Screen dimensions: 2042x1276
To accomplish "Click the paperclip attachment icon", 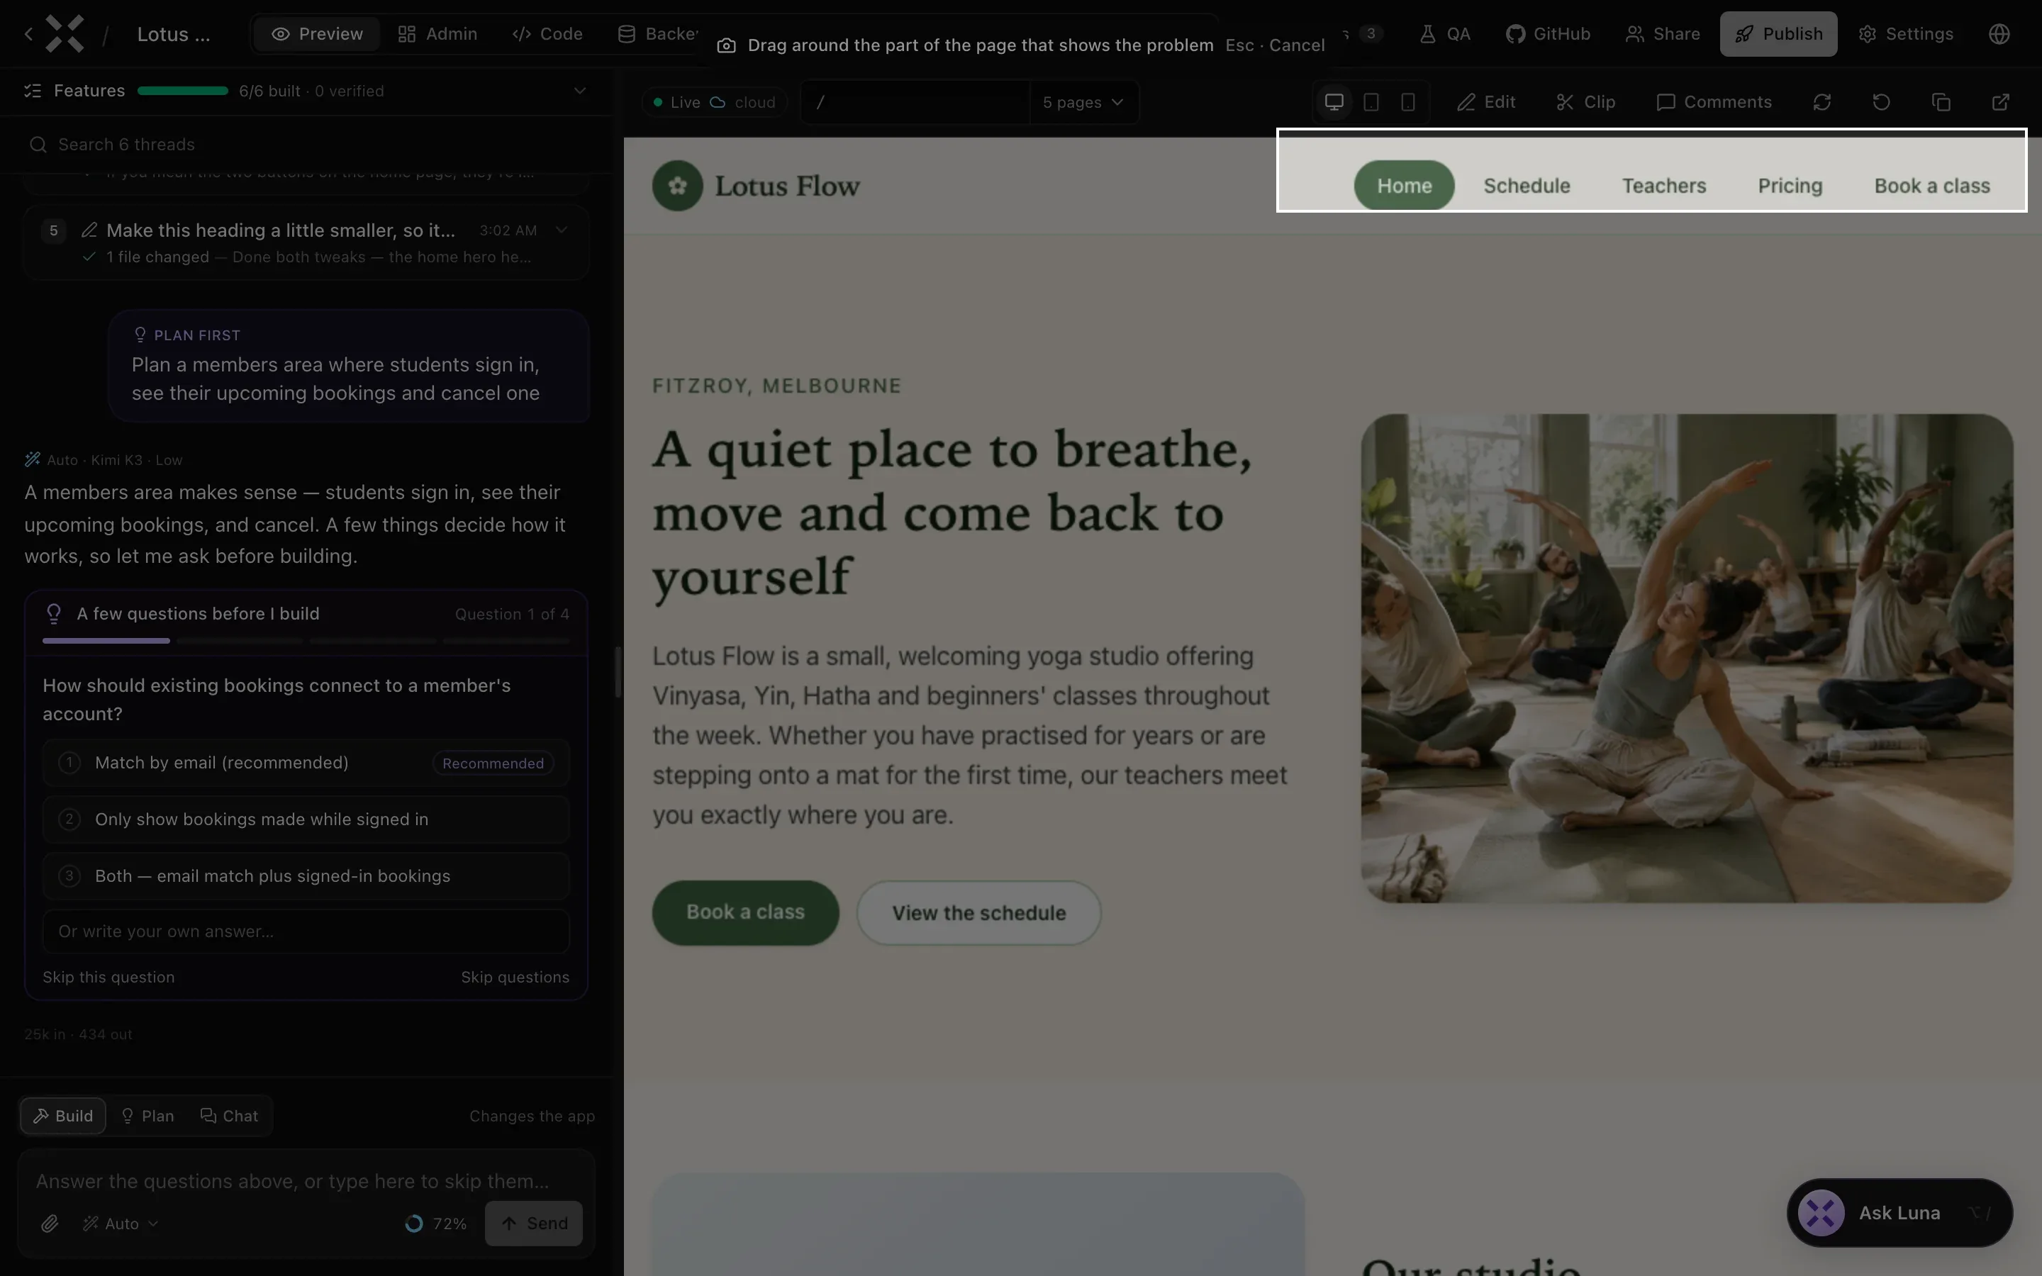I will (50, 1224).
